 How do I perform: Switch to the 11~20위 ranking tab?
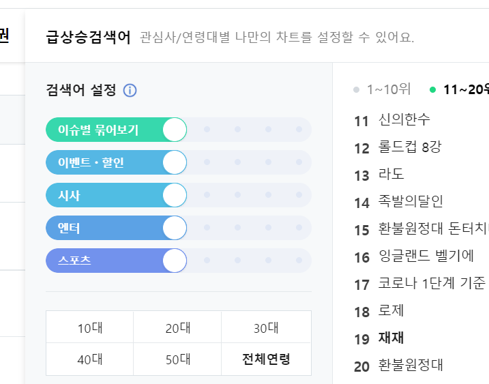[459, 89]
